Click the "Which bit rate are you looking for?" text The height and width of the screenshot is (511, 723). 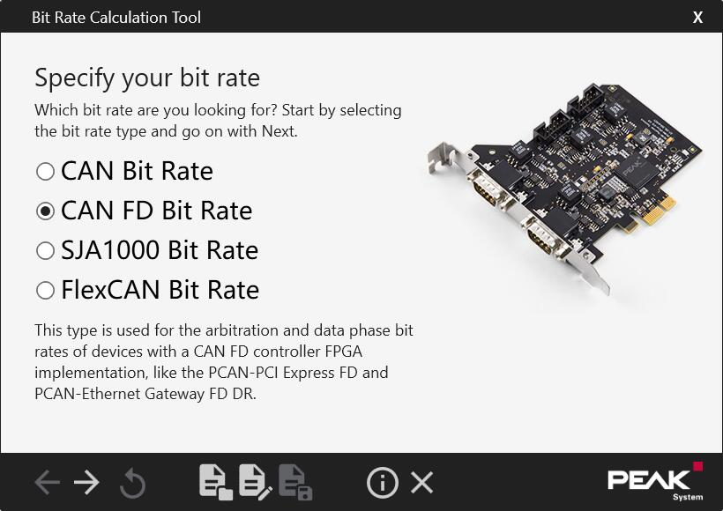pyautogui.click(x=156, y=110)
